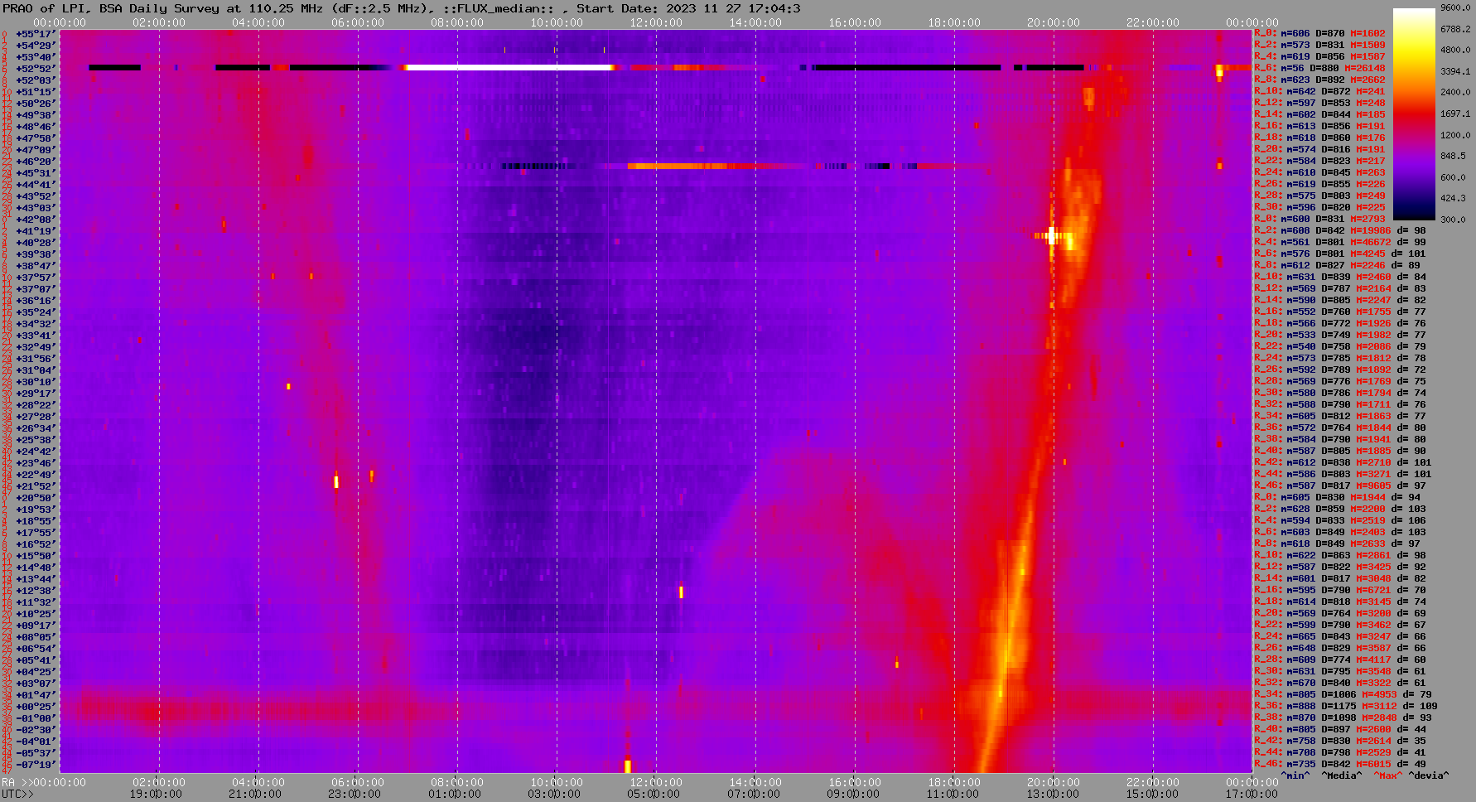
Task: Click declination label '+52°52''
Action: pyautogui.click(x=36, y=69)
